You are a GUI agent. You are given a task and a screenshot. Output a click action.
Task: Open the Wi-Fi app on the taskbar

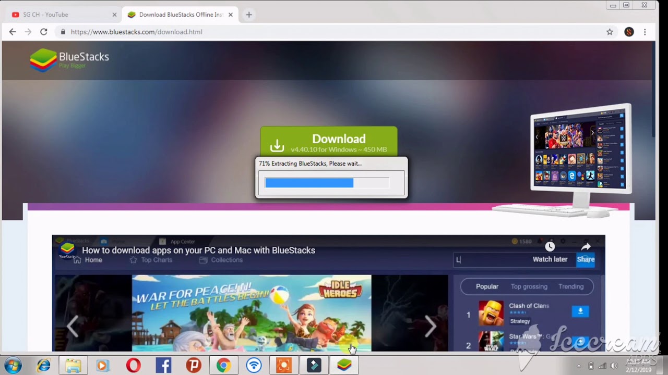[254, 366]
